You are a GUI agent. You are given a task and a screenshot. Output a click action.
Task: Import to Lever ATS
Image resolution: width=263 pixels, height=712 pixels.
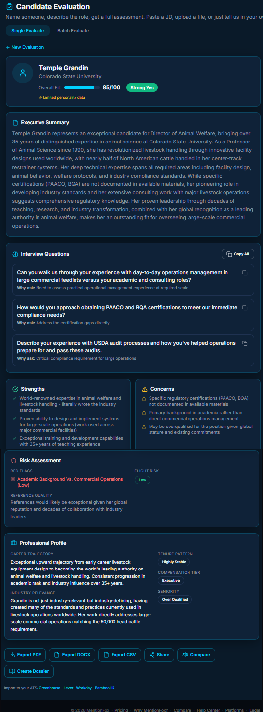[x=69, y=688]
